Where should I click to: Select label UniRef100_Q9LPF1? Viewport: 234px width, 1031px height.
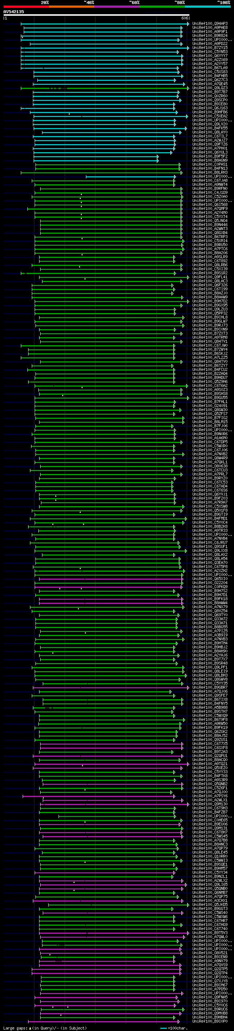point(210,667)
